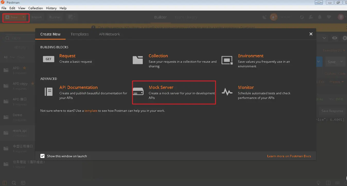Open the View menu
The height and width of the screenshot is (186, 347).
point(22,8)
